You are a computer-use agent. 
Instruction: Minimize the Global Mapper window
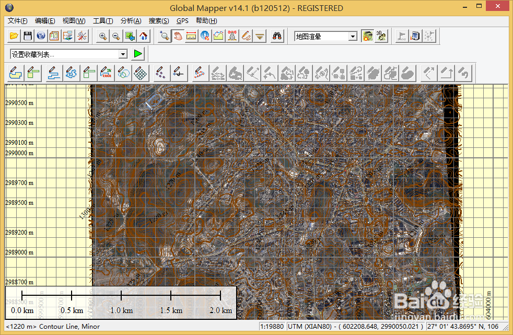tap(465, 7)
